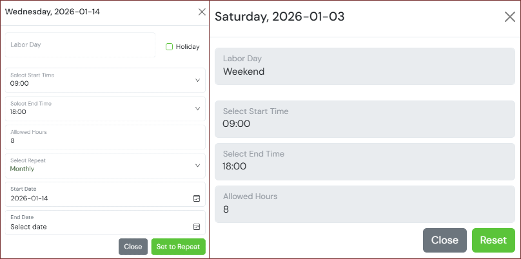Click the read-only Start Time 09:00 field
The height and width of the screenshot is (259, 521).
click(364, 118)
